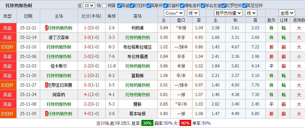Click away team 哥本哈根

click(x=138, y=114)
